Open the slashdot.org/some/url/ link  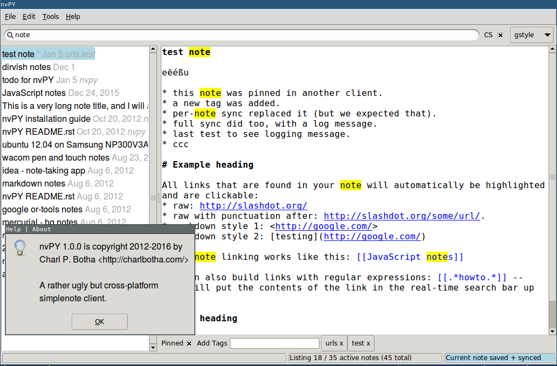402,216
